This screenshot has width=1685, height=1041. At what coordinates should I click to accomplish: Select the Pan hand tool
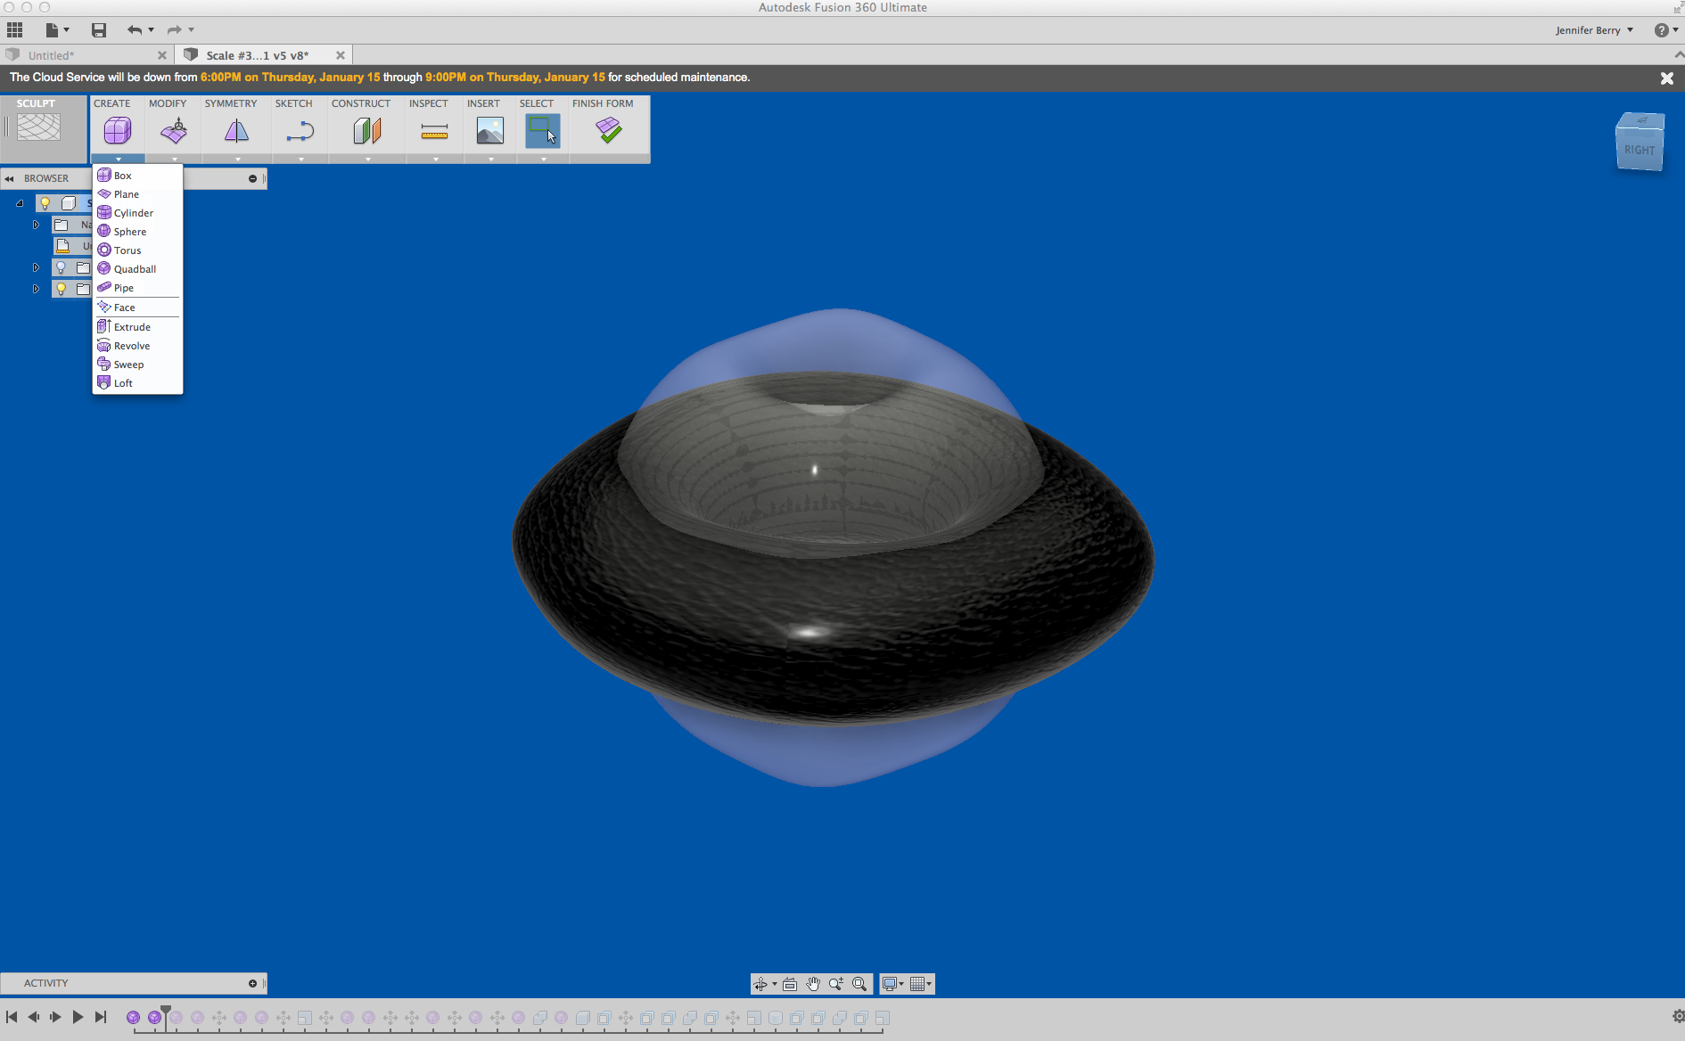coord(813,984)
